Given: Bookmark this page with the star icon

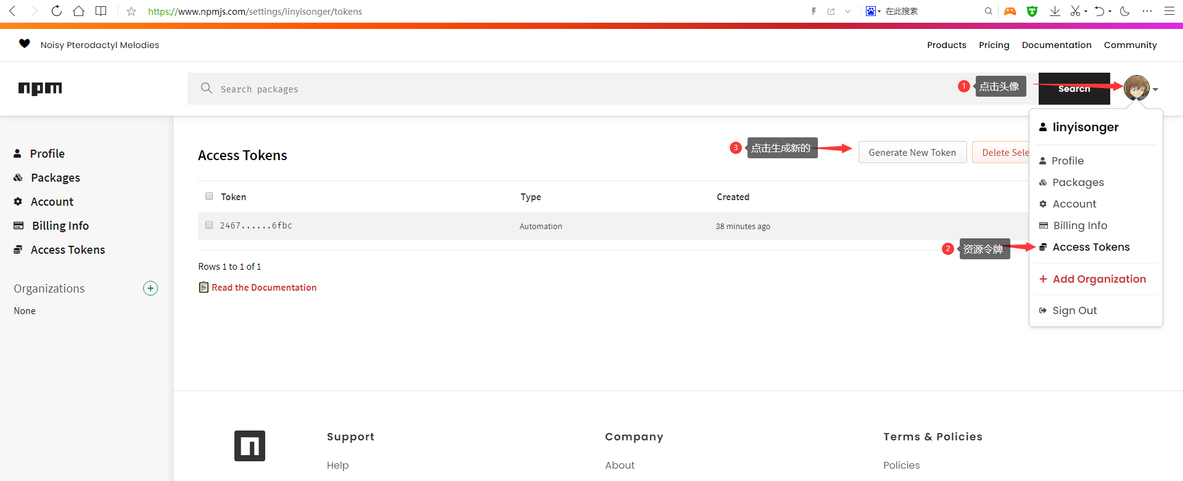Looking at the screenshot, I should coord(131,11).
